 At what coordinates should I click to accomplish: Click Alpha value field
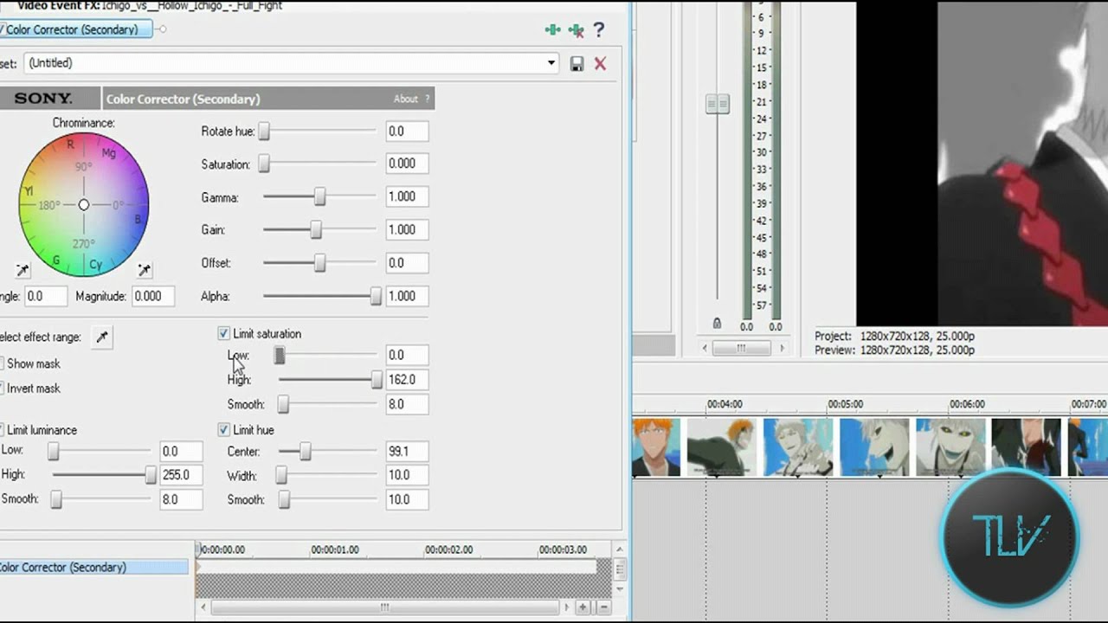click(407, 296)
